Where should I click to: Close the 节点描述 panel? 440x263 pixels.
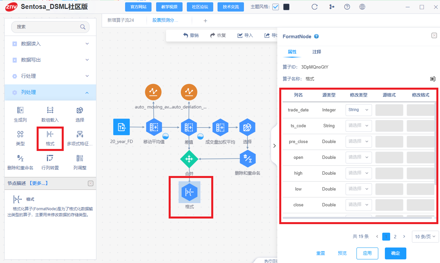coord(91,183)
